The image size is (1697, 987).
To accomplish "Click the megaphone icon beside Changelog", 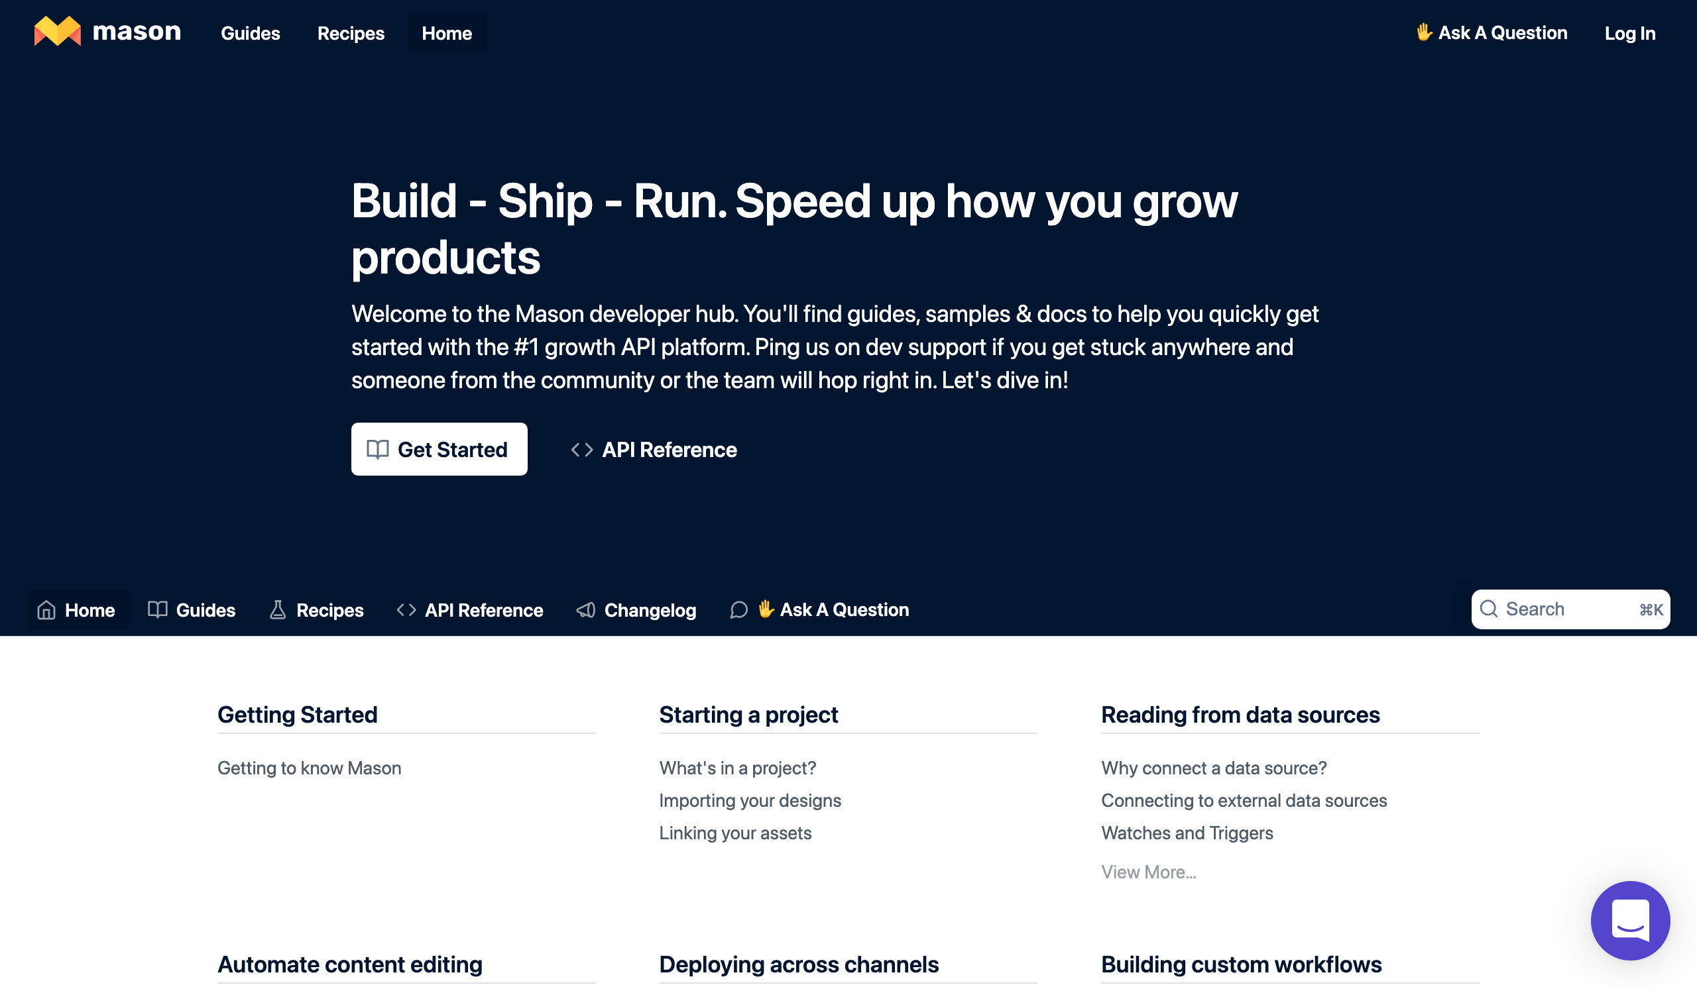I will [x=586, y=609].
